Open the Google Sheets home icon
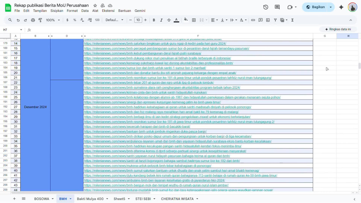Viewport: 361px width, 203px height. click(x=8, y=8)
